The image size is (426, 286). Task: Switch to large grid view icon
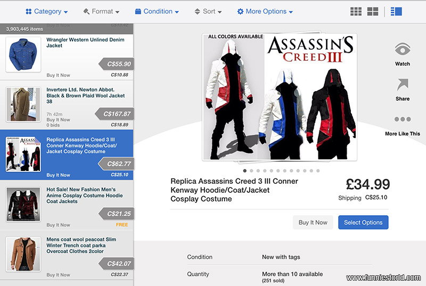pyautogui.click(x=373, y=11)
